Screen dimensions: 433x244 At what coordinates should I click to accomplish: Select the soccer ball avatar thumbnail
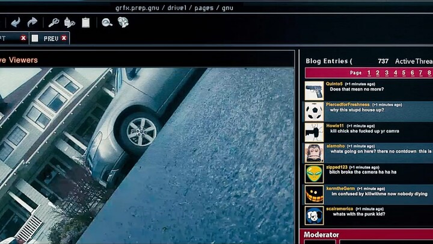click(x=314, y=111)
